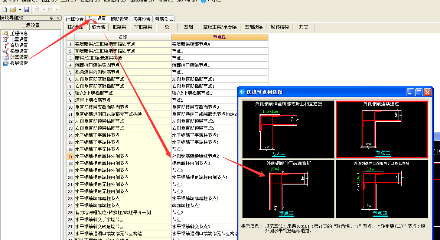The height and width of the screenshot is (240, 440).
Task: Open 弯钩设置 in the navigation tree
Action: (x=19, y=45)
